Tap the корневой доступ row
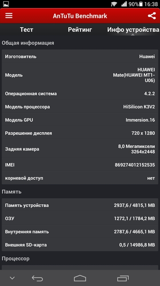The width and height of the screenshot is (160, 286). 80,178
